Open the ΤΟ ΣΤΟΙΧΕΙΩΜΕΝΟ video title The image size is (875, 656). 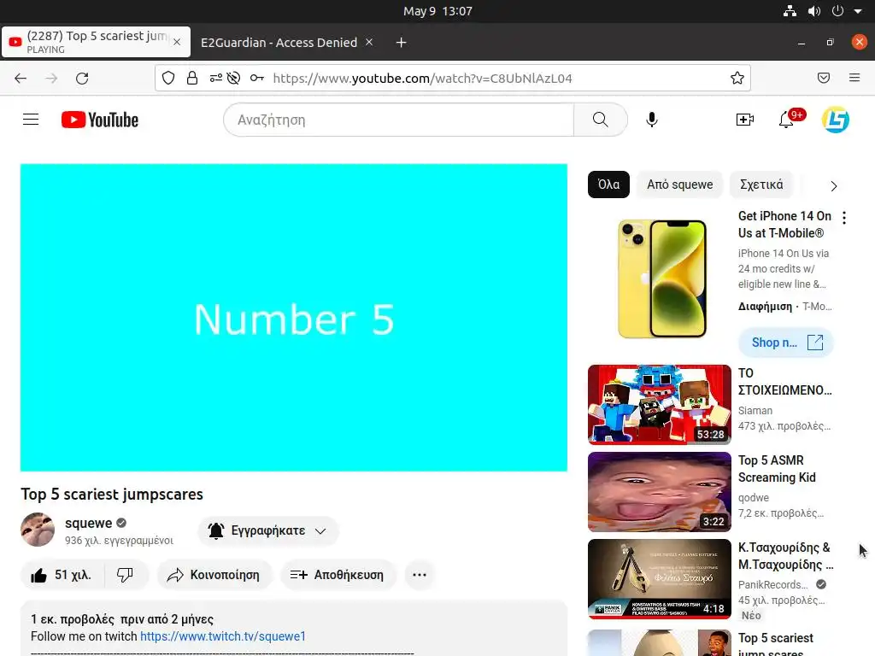tap(784, 382)
